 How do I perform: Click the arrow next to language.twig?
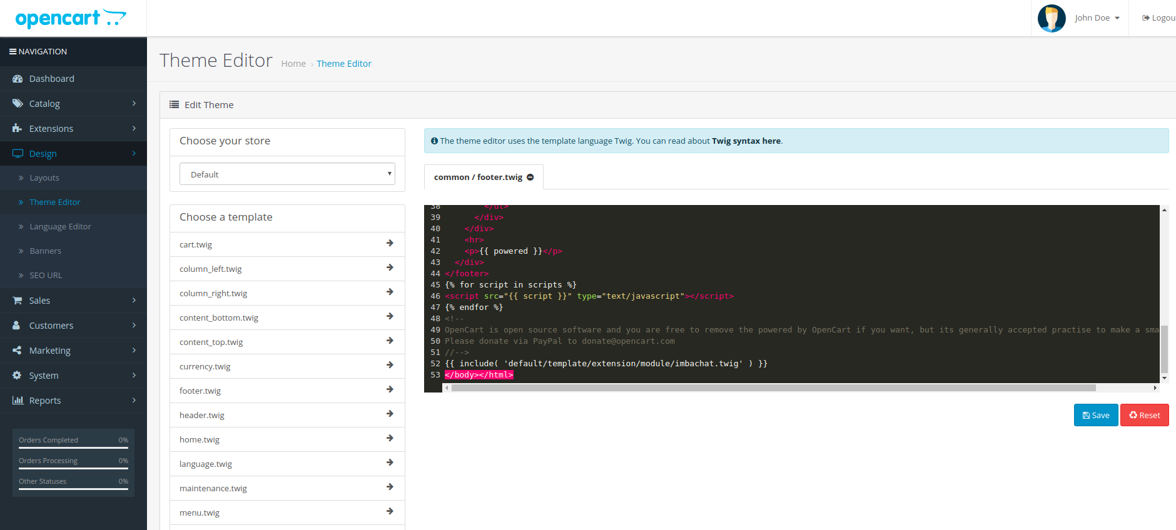click(x=390, y=462)
